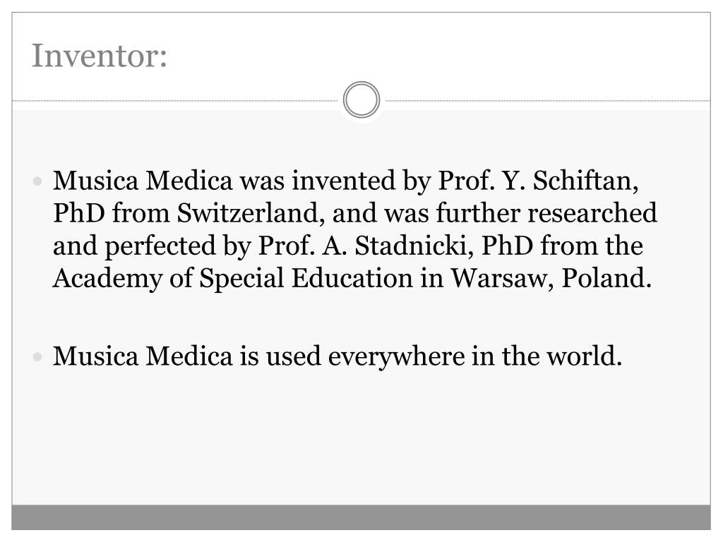Click the circular ornament below the title
723x542 pixels.
(x=361, y=100)
